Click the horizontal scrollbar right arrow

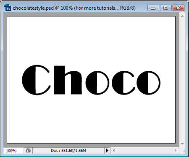[x=176, y=151]
